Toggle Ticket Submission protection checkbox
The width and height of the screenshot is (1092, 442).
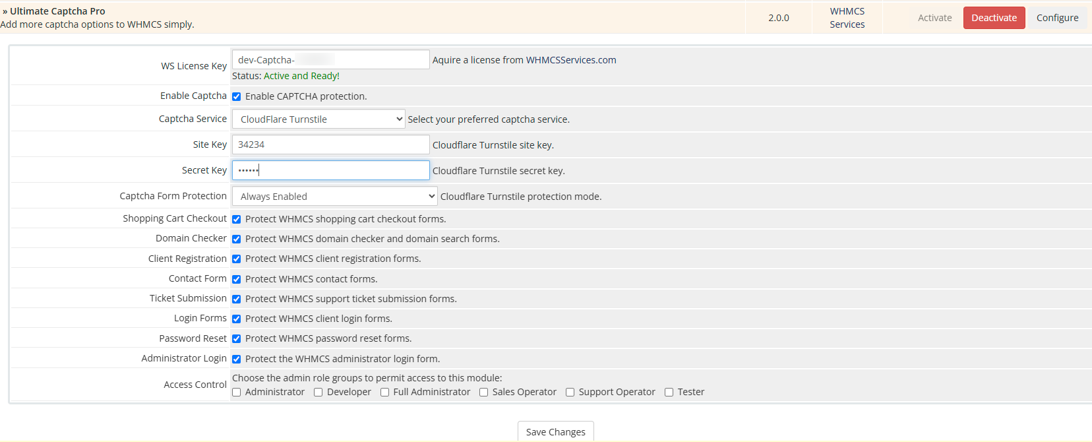click(237, 299)
